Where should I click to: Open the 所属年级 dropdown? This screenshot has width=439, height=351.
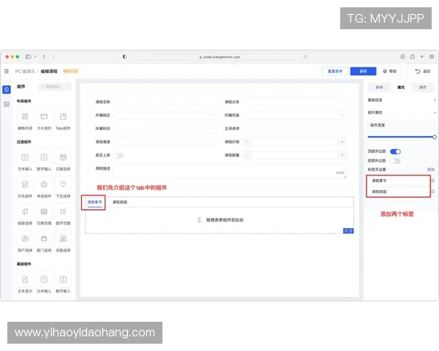tap(294, 115)
